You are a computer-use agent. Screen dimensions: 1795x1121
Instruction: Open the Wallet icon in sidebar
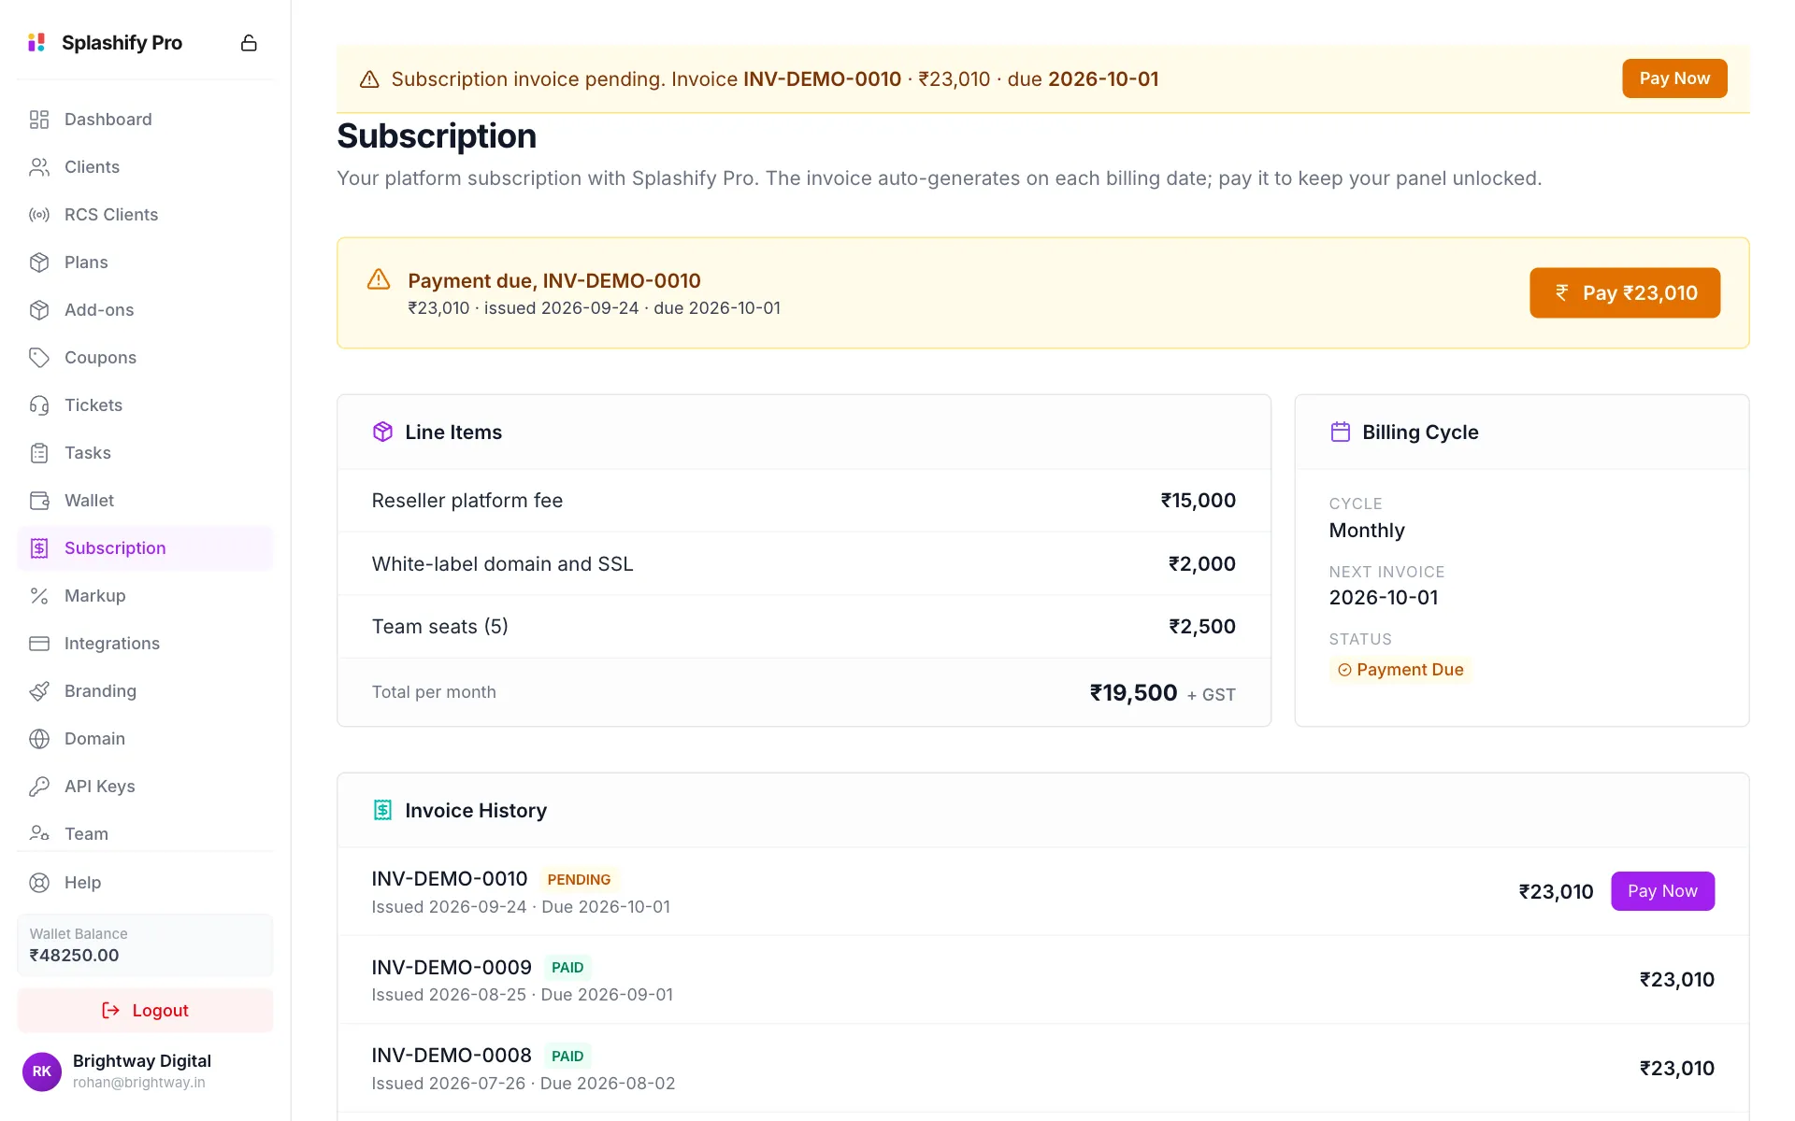[x=39, y=501]
